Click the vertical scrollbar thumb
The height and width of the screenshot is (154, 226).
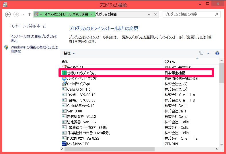point(221,73)
